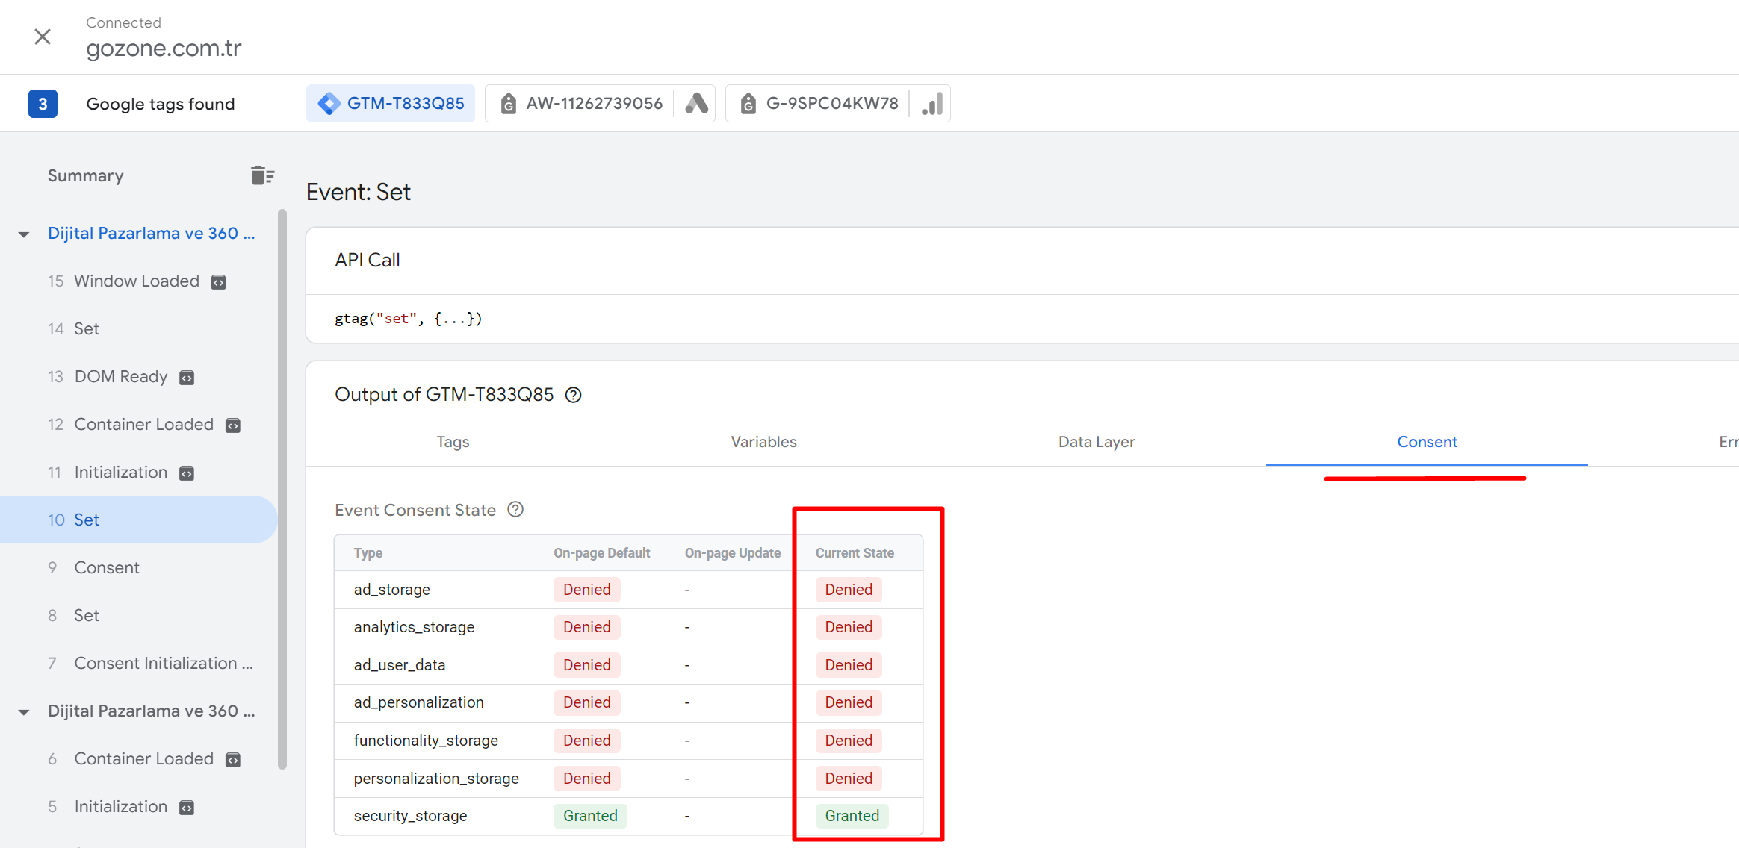Click code icon beside DOM Ready
Screen dimensions: 1739x848
187,378
